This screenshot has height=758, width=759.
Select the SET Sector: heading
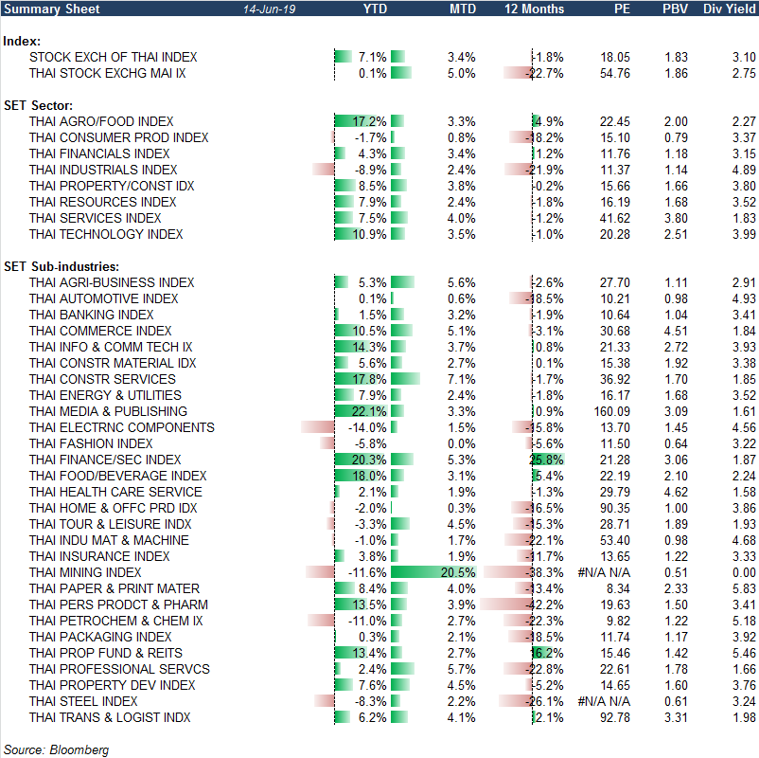[x=38, y=106]
